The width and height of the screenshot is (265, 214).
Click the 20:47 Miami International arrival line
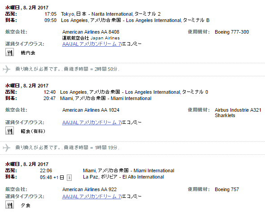pyautogui.click(x=97, y=98)
